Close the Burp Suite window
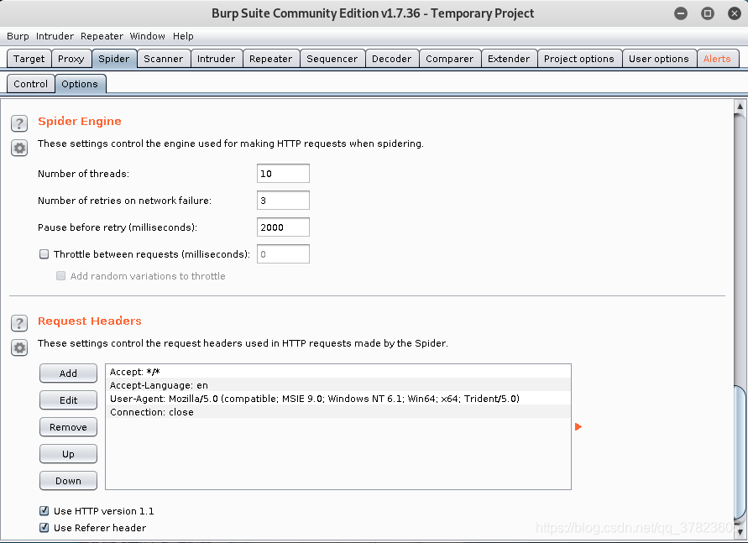Screen dimensions: 748x543 735,13
